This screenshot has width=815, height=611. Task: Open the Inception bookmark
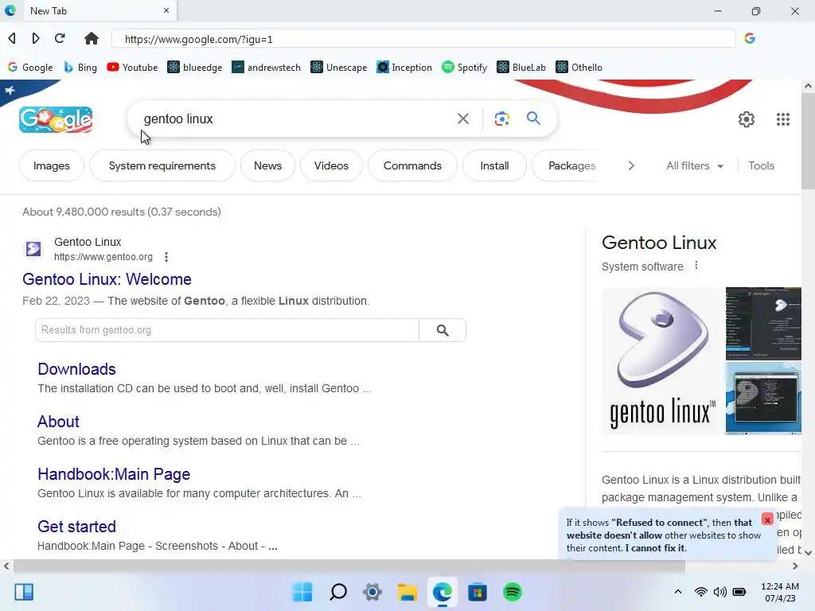pyautogui.click(x=404, y=68)
